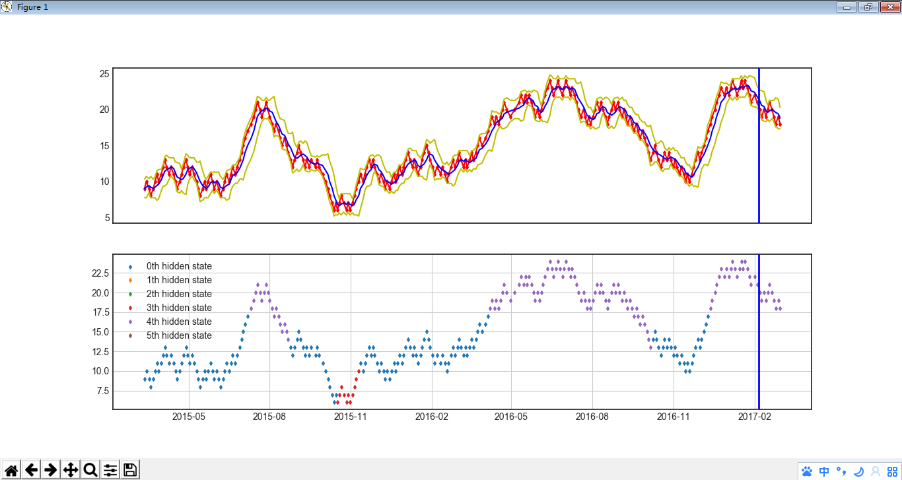902x480 pixels.
Task: Click the '25' y-axis label on upper chart
Action: 104,74
